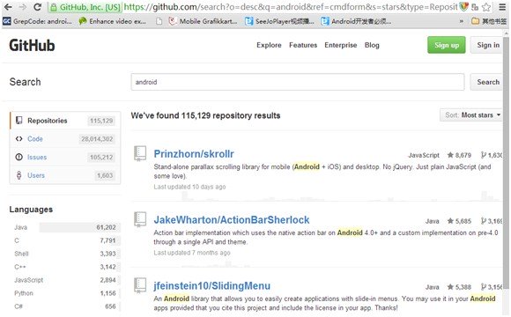Click the Sign in button
This screenshot has width=511, height=317.
click(487, 45)
